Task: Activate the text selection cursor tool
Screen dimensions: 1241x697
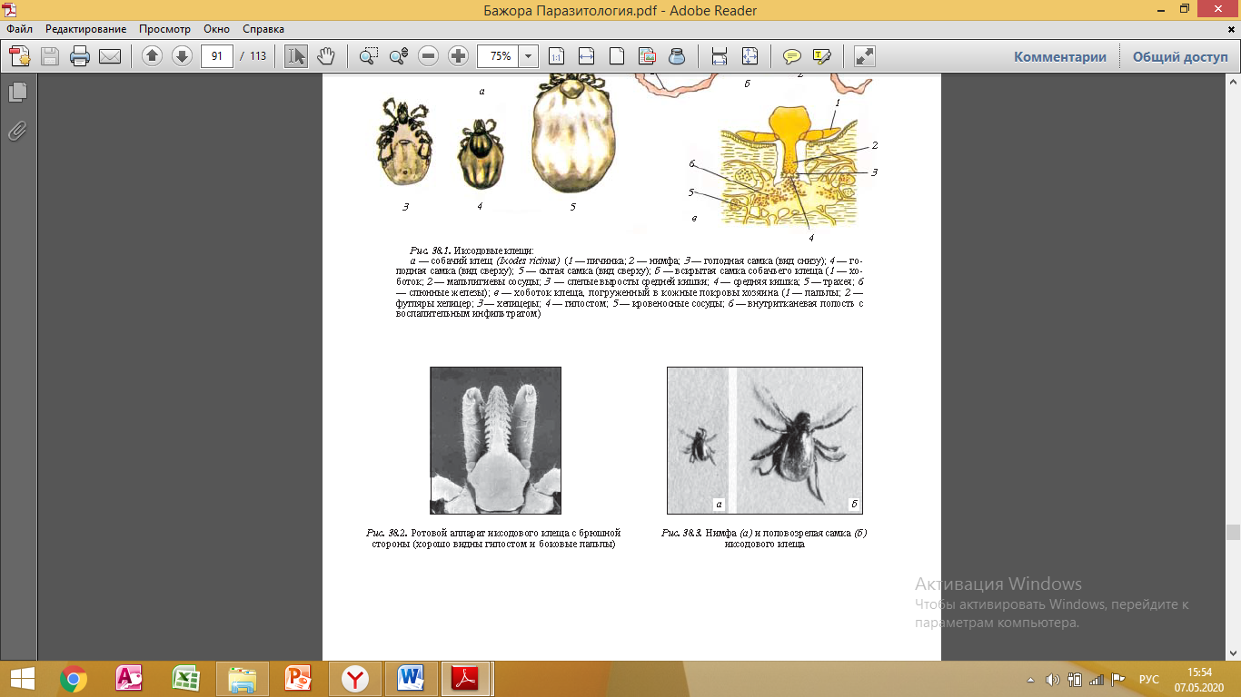Action: [296, 56]
